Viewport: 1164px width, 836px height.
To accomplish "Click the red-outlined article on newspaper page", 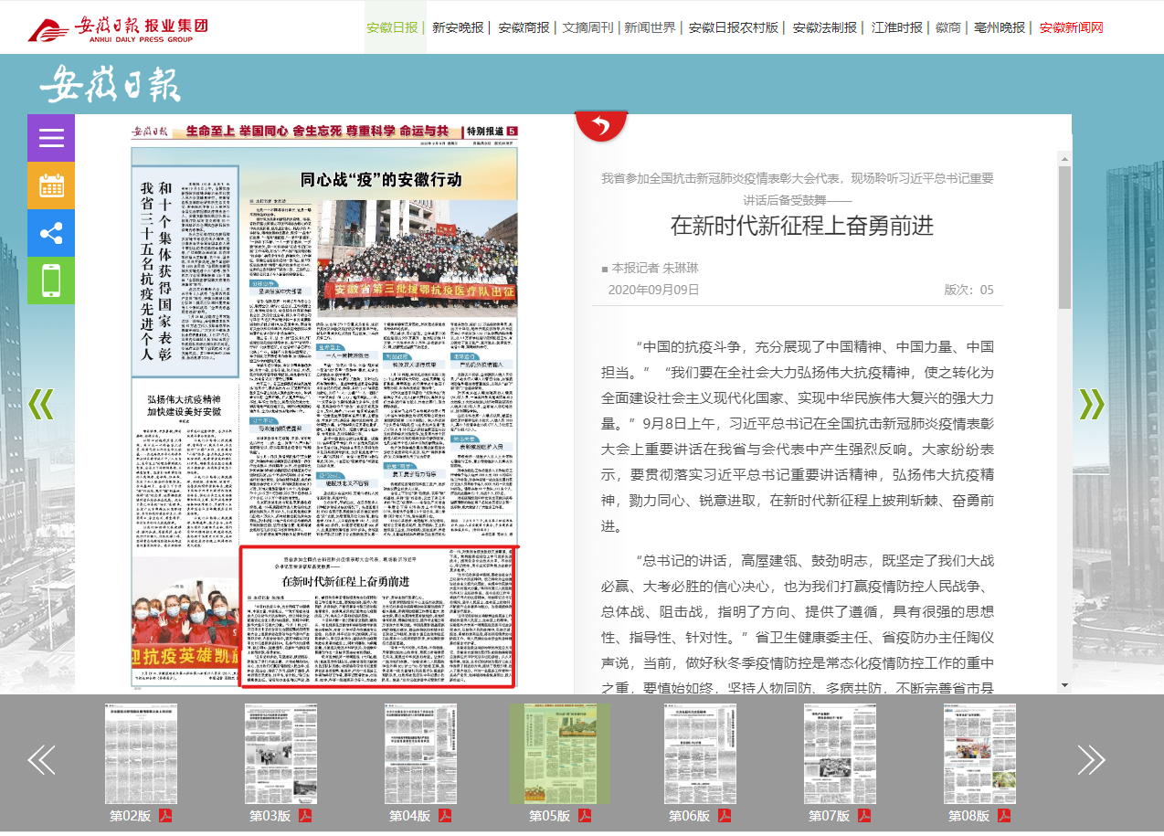I will (378, 617).
